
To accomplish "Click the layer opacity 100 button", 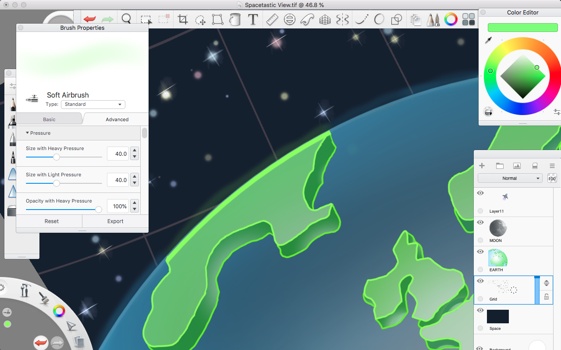I will click(552, 178).
